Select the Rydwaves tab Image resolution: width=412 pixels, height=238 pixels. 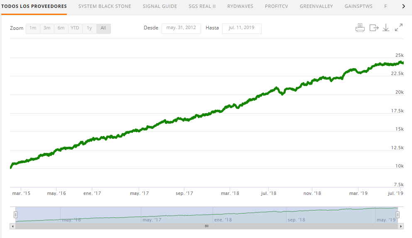(240, 6)
